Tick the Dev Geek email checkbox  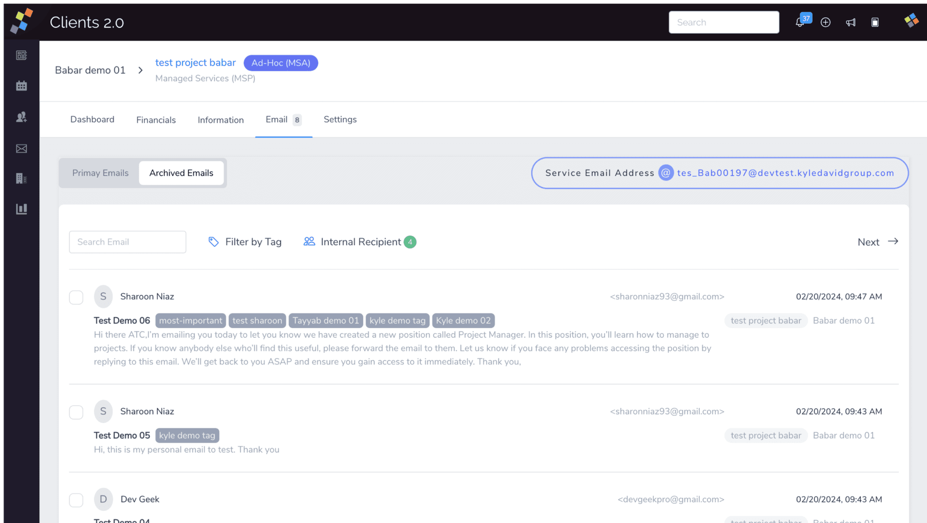tap(76, 500)
